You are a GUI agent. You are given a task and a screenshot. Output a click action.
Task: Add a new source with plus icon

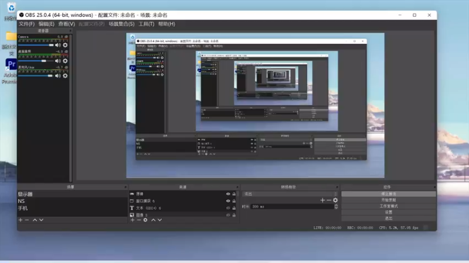132,220
